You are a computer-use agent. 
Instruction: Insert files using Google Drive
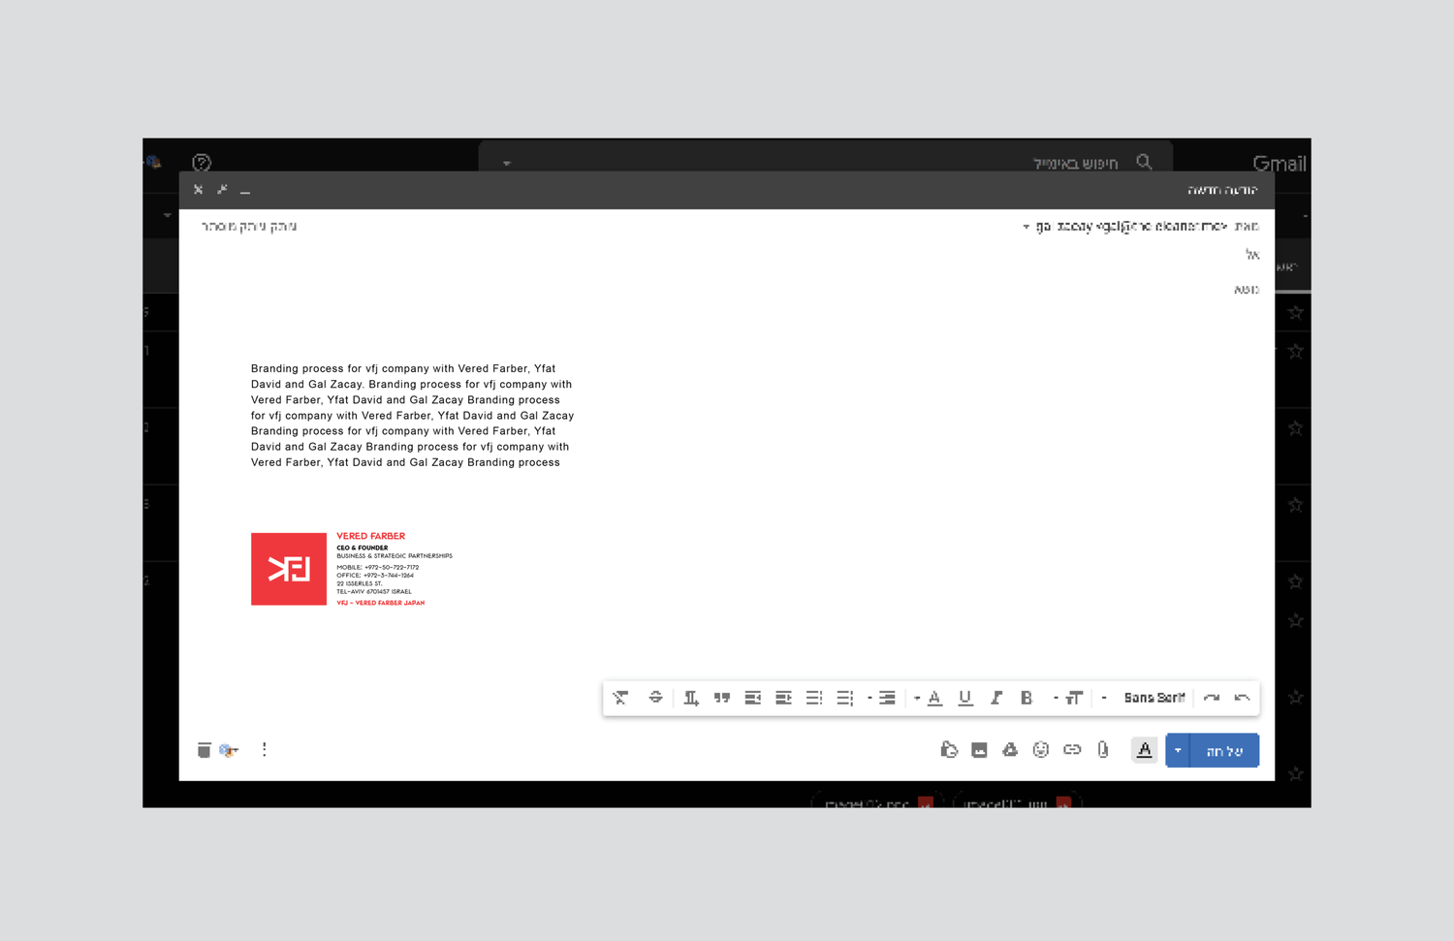(x=1010, y=749)
